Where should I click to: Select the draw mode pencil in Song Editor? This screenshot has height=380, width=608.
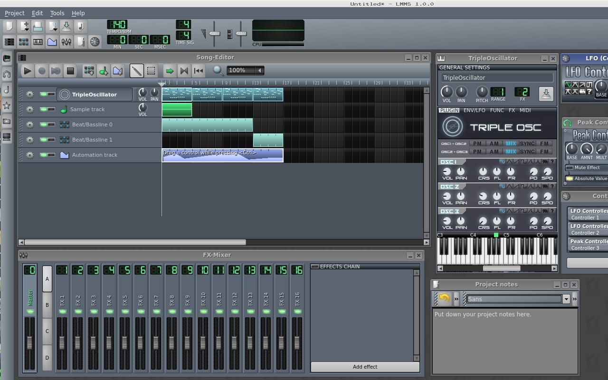coord(137,70)
